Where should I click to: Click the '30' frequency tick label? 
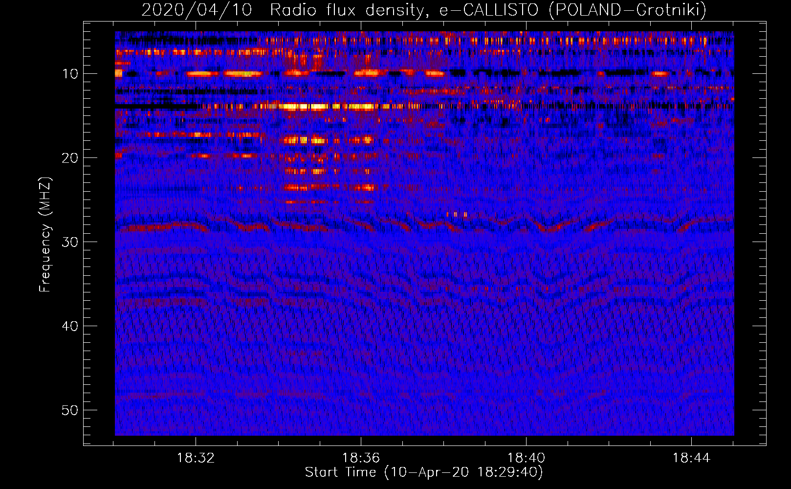coord(70,242)
